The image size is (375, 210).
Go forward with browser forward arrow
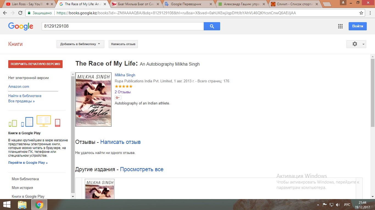click(13, 13)
